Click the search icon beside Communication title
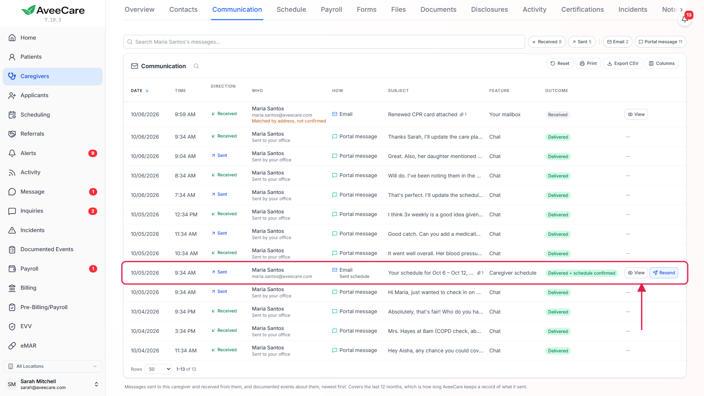Image resolution: width=704 pixels, height=396 pixels. click(x=196, y=66)
